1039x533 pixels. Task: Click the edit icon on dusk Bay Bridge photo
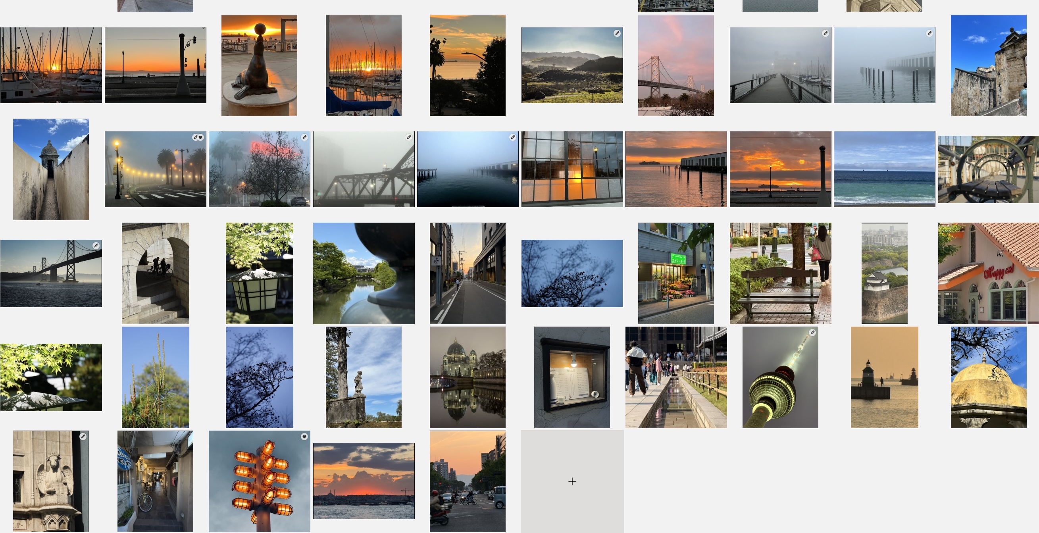pyautogui.click(x=96, y=246)
